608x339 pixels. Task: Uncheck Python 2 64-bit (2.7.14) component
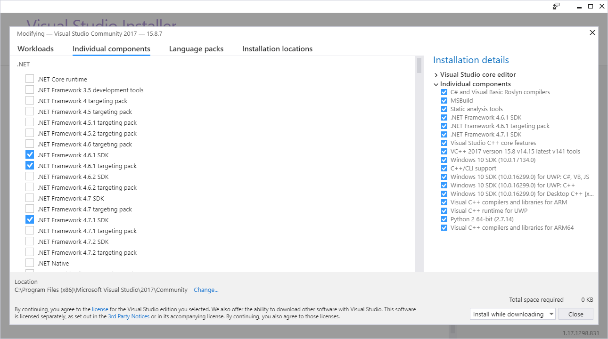click(444, 219)
